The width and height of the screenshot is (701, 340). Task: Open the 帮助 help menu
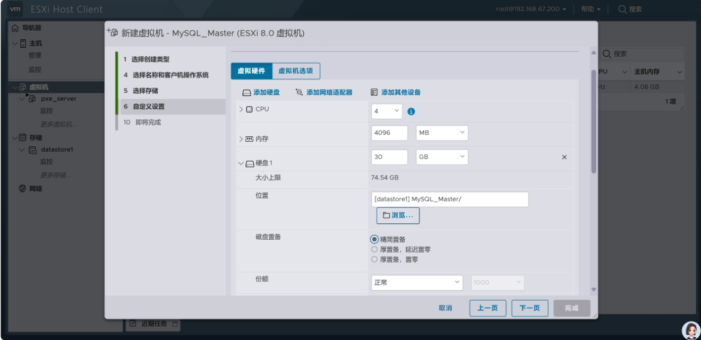pyautogui.click(x=591, y=9)
